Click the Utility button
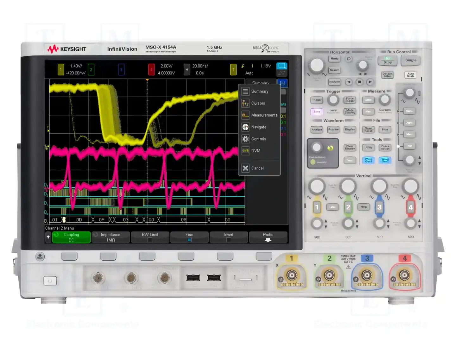The image size is (456, 342). pos(368,148)
